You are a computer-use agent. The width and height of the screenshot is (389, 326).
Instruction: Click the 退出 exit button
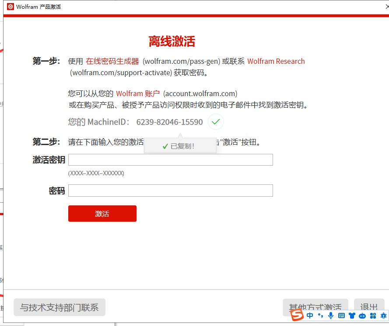pyautogui.click(x=369, y=307)
